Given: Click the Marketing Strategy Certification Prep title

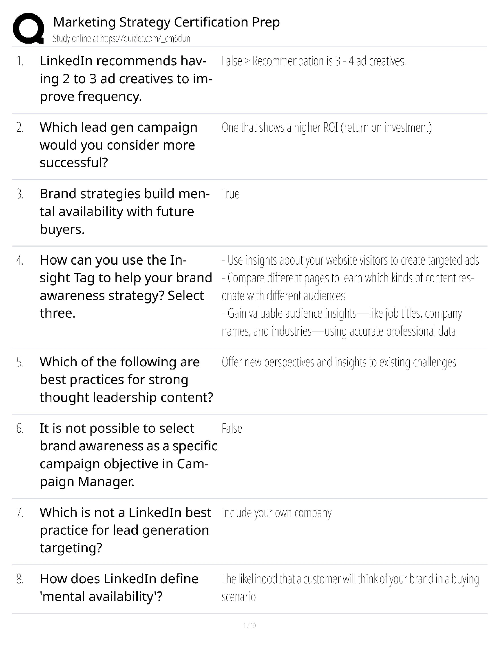Looking at the screenshot, I should pos(166,22).
